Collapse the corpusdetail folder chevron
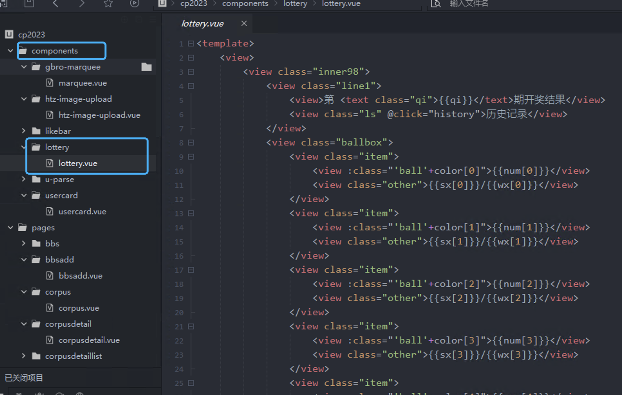This screenshot has width=622, height=395. pos(24,324)
